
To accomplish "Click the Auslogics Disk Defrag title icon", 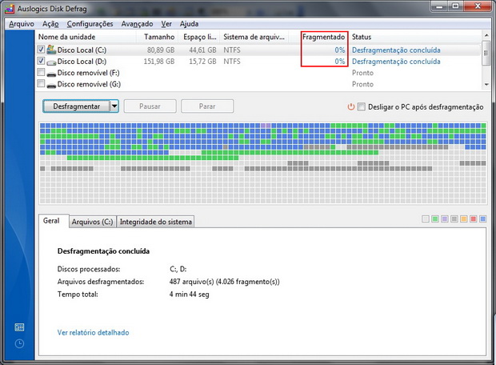I will pos(10,9).
